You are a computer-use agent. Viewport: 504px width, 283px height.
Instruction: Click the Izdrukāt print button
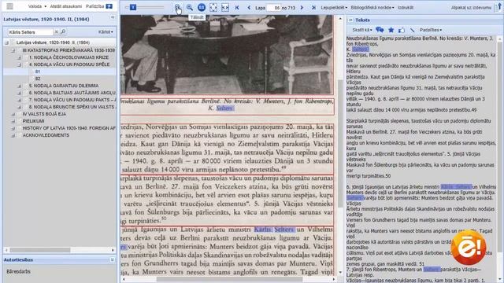pyautogui.click(x=406, y=7)
